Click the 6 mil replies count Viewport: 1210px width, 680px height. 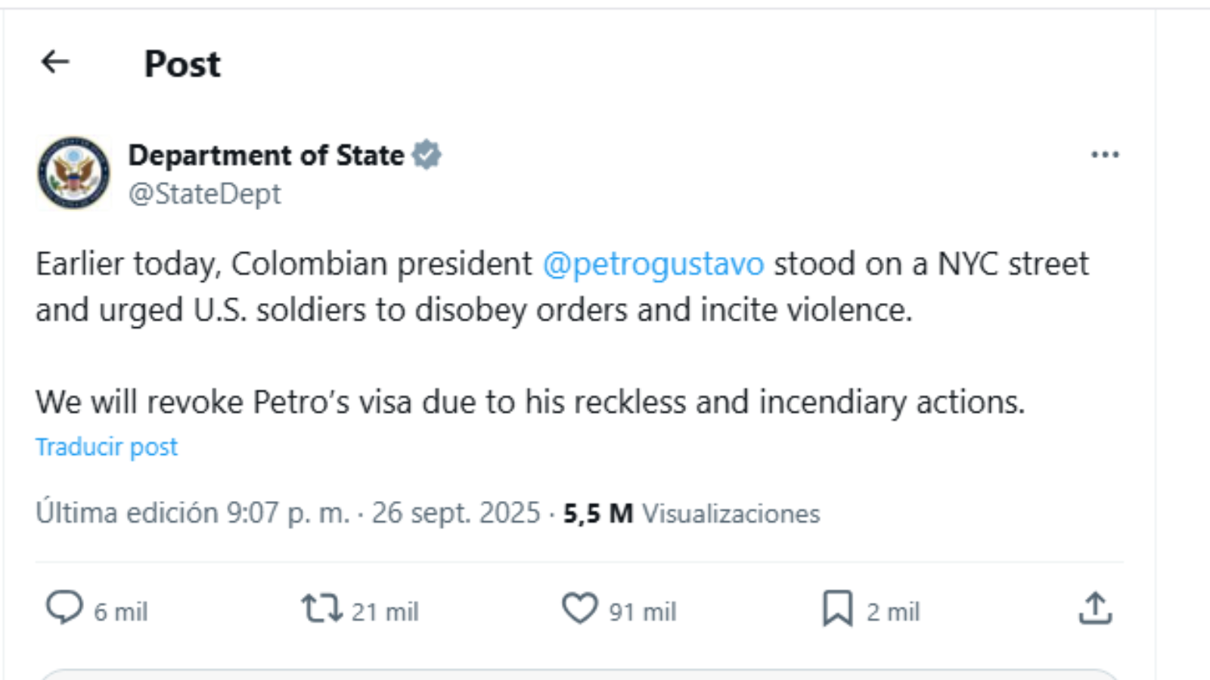tap(121, 612)
